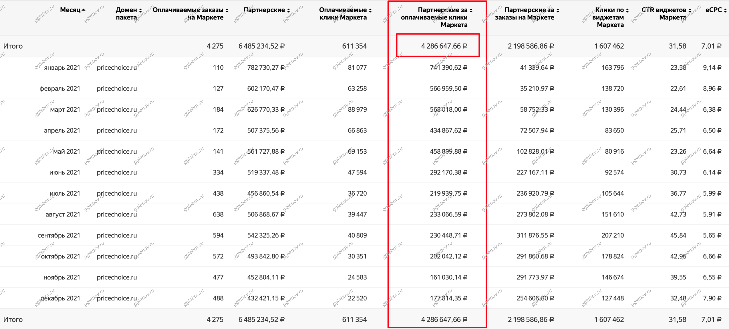The width and height of the screenshot is (729, 329).
Task: Click the eCPC sort arrows
Action: click(x=725, y=10)
